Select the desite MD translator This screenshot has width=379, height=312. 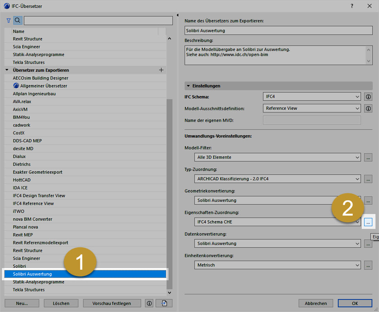click(x=85, y=149)
